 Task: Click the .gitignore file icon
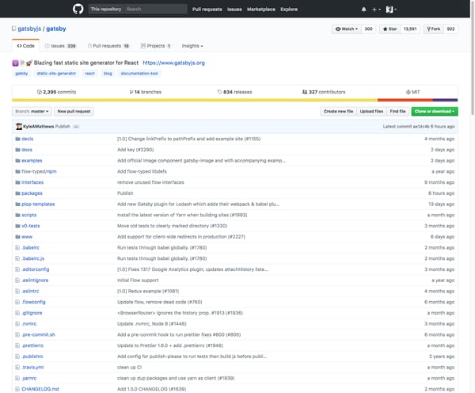(17, 313)
